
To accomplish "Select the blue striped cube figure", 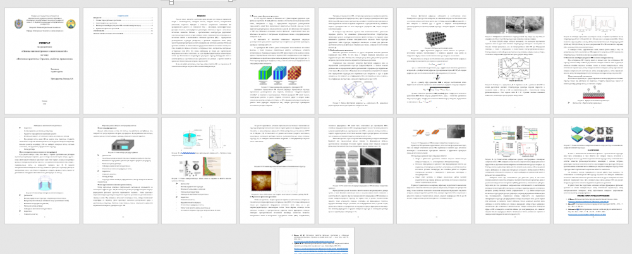I will (x=279, y=73).
